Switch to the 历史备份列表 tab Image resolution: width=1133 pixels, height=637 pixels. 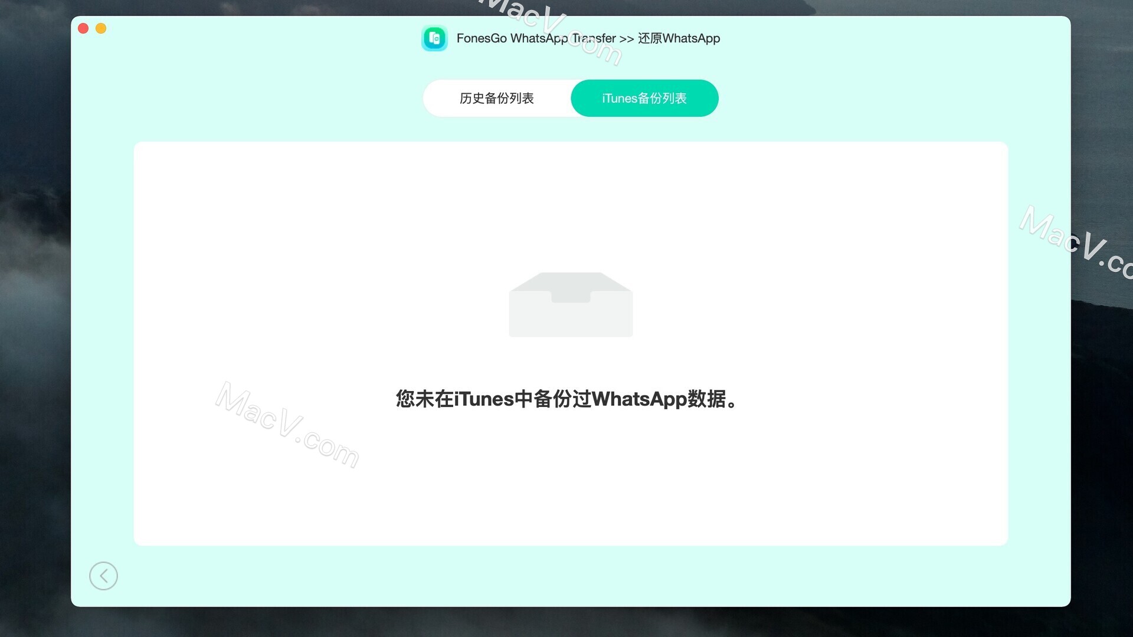(x=497, y=98)
